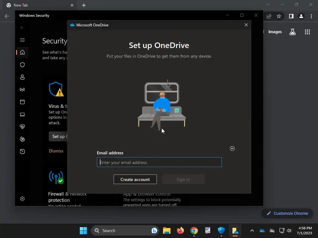The height and width of the screenshot is (238, 318).
Task: Go back in Windows Security window
Action: [22, 28]
